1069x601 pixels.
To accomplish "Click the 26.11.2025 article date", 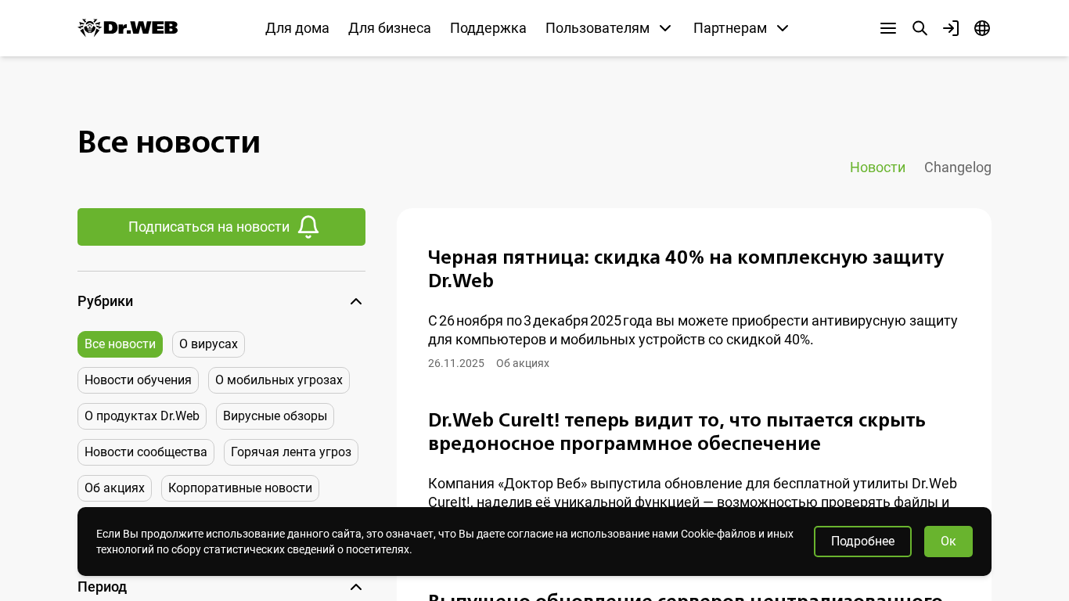I will [456, 363].
